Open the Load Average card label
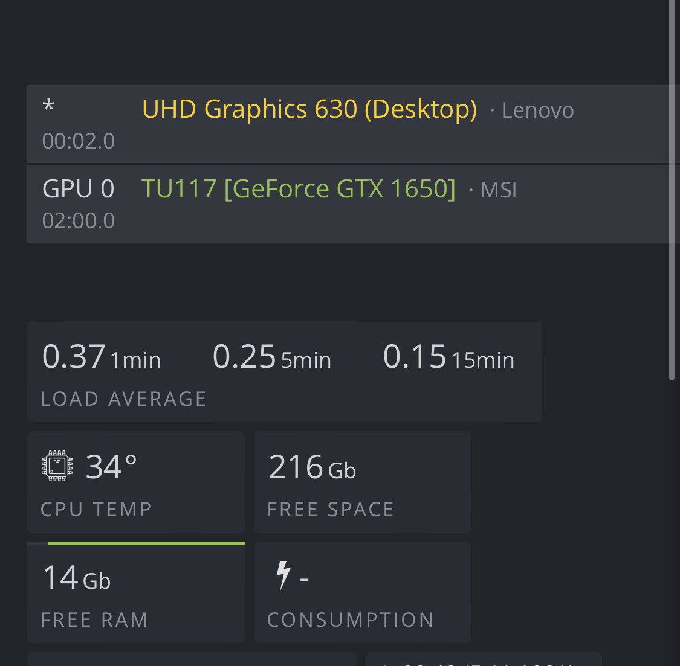This screenshot has height=666, width=680. [123, 399]
